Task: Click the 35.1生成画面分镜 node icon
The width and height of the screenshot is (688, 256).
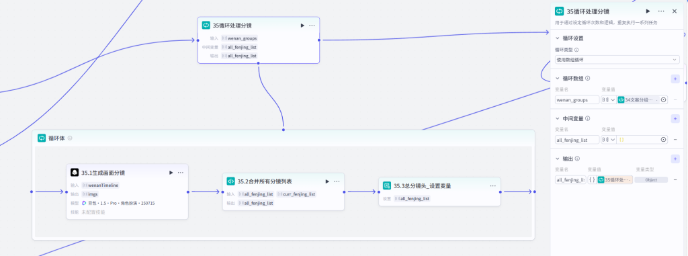Action: pos(74,173)
